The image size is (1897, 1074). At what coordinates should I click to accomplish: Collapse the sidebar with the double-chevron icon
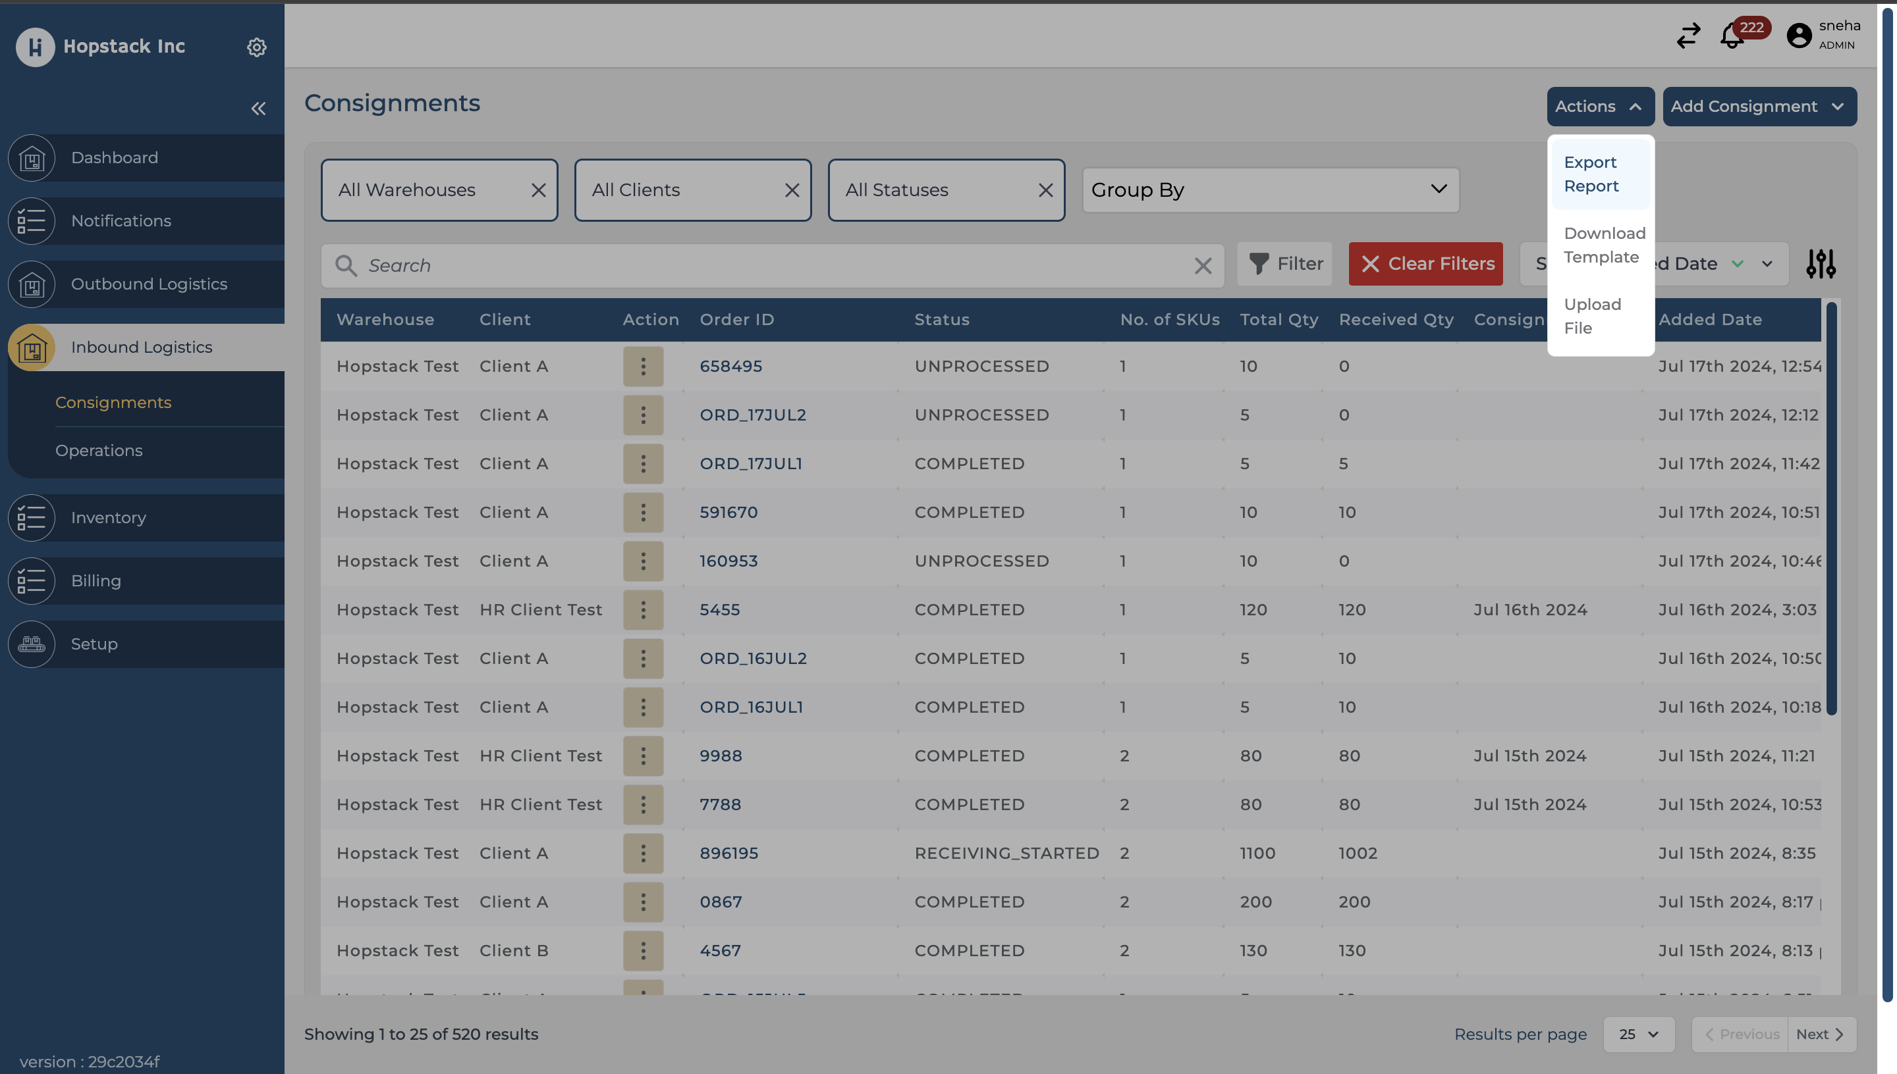(x=258, y=109)
